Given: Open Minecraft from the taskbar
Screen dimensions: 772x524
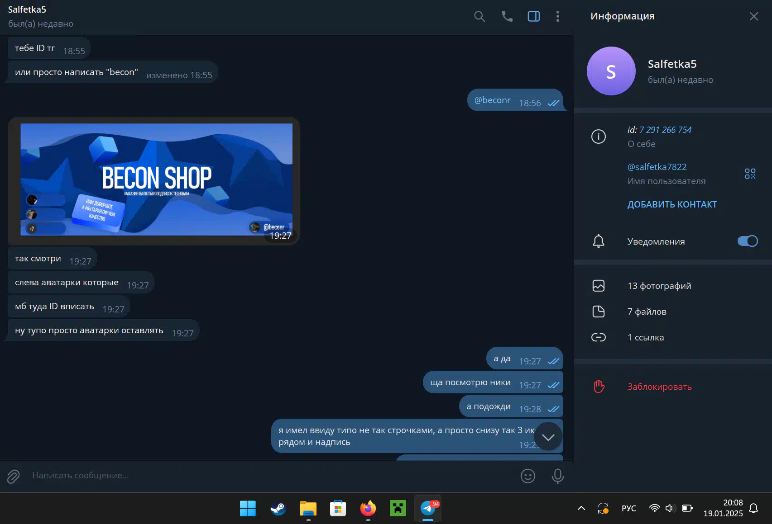Looking at the screenshot, I should [x=398, y=509].
